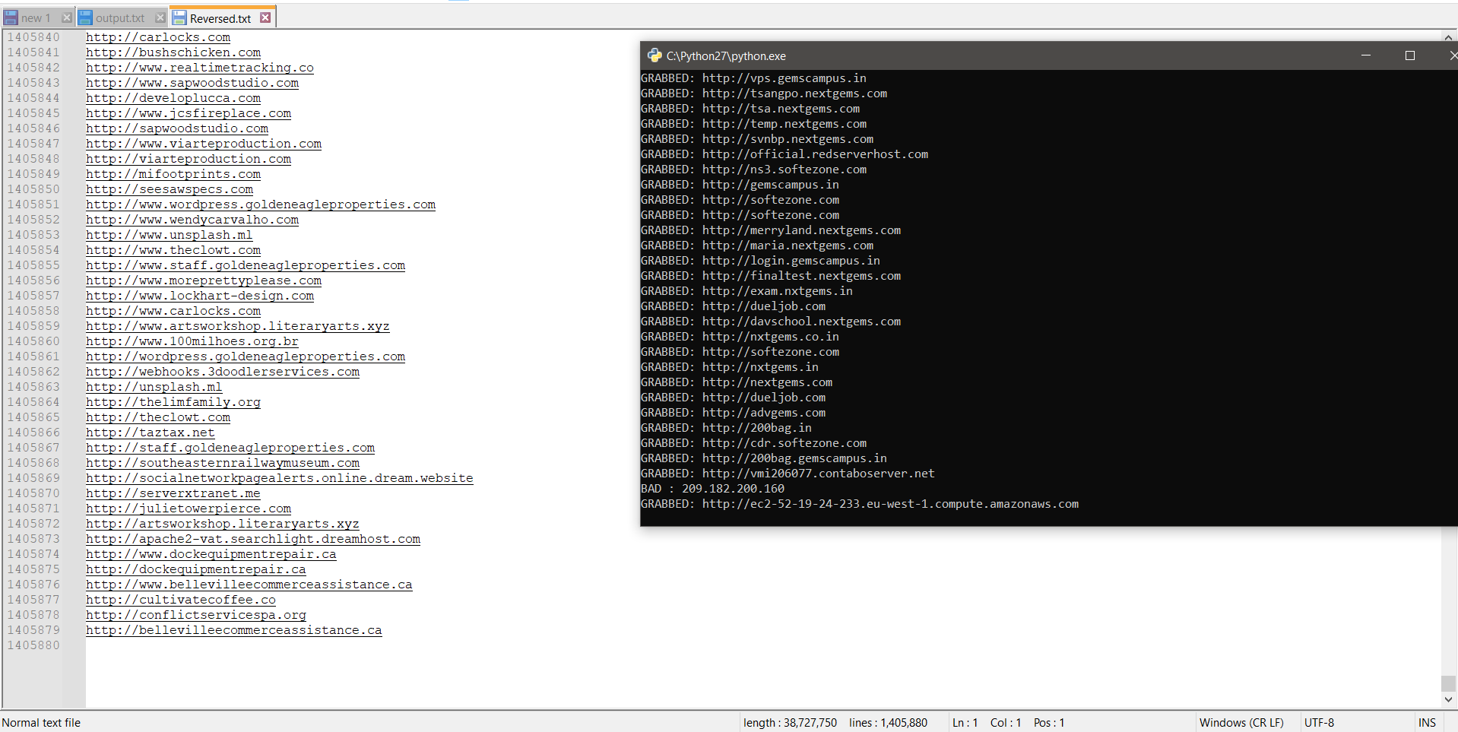Click the Ln : 1 position field

tap(965, 723)
